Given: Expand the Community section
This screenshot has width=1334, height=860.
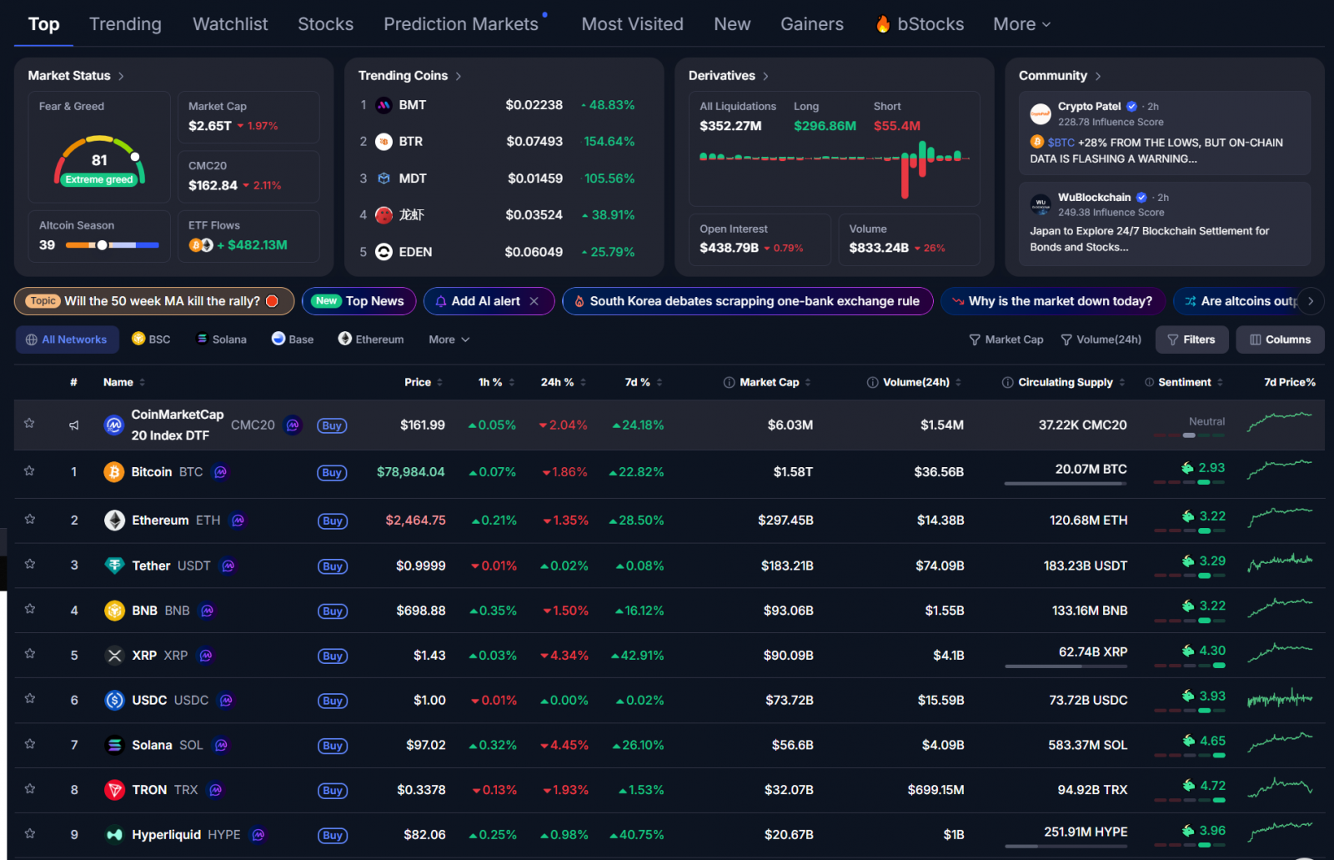Looking at the screenshot, I should (x=1060, y=76).
